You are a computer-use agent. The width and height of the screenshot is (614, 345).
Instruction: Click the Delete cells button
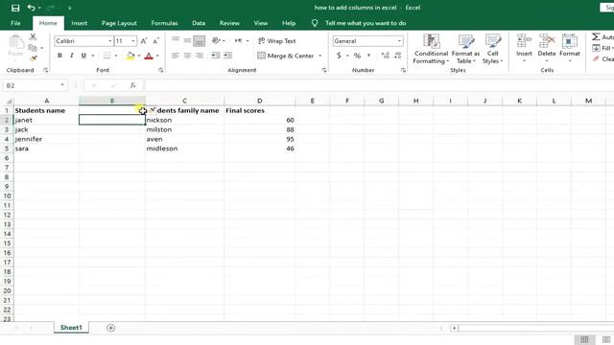(x=547, y=49)
